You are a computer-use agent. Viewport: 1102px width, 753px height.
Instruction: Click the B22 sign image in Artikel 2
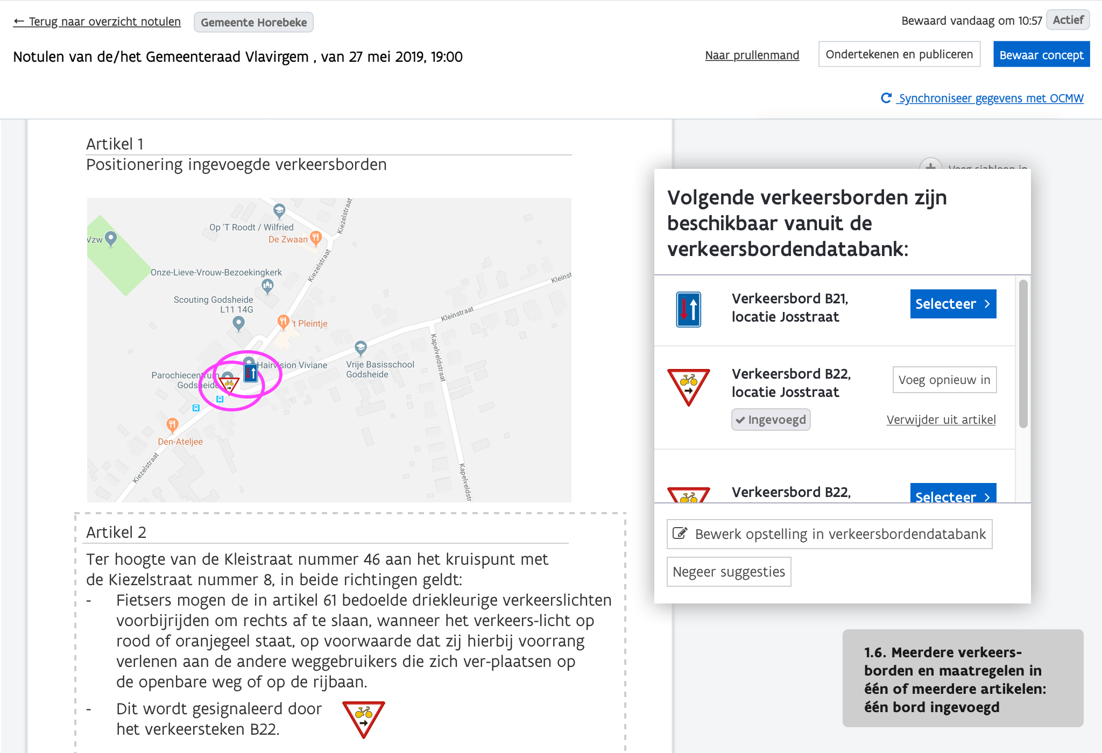364,720
